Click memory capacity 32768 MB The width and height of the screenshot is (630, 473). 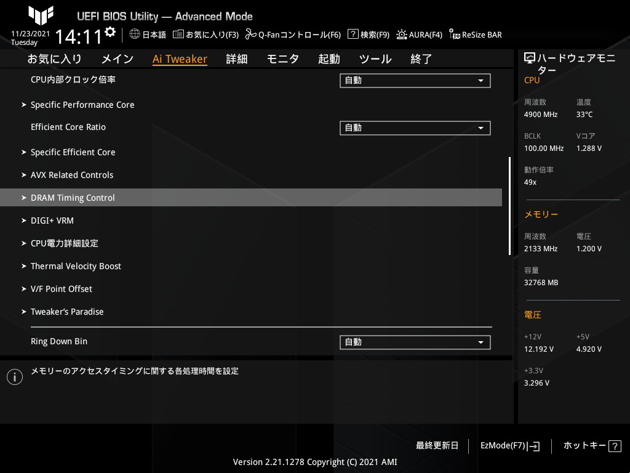pos(541,283)
